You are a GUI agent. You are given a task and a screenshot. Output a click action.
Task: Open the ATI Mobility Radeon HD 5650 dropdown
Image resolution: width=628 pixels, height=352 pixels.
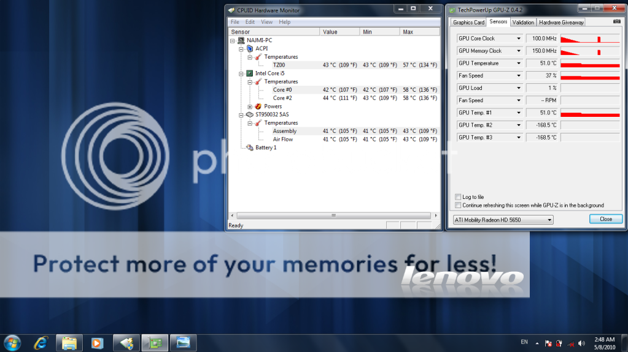point(503,219)
